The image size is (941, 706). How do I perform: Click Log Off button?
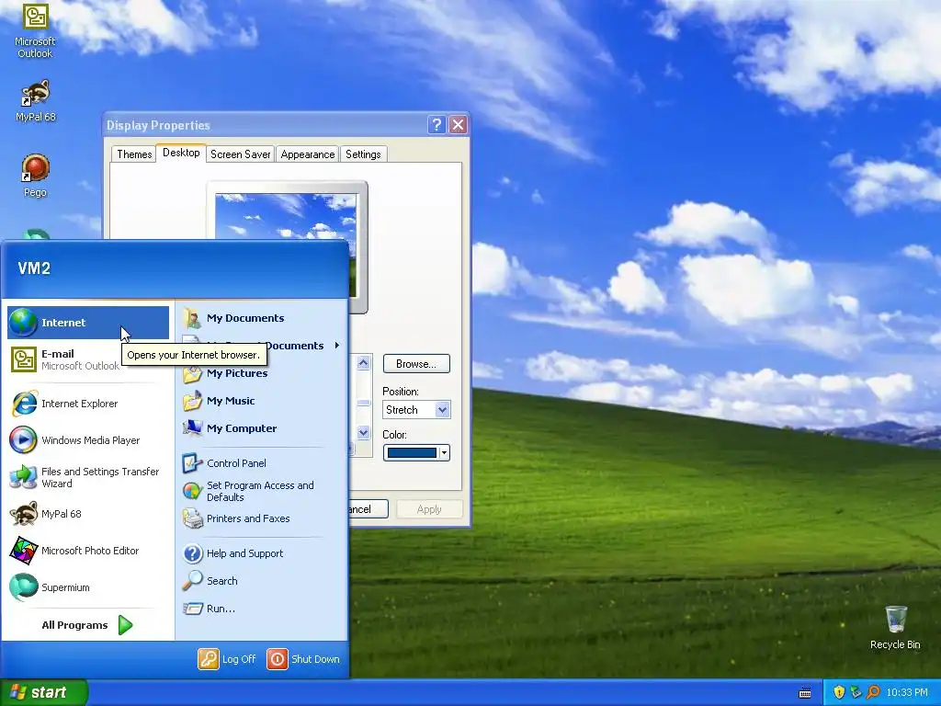227,659
